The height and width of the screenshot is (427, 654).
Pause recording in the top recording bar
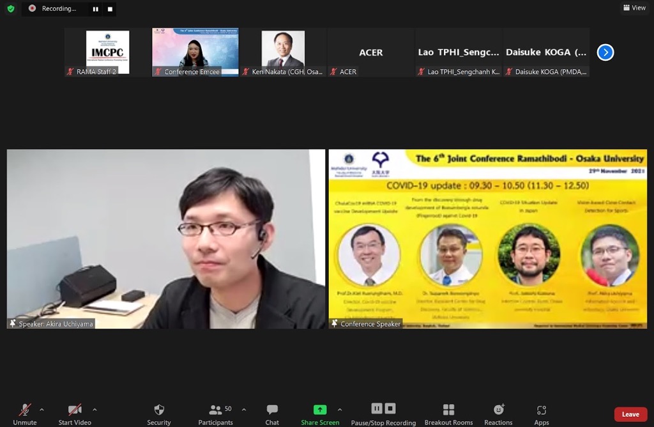tap(96, 9)
